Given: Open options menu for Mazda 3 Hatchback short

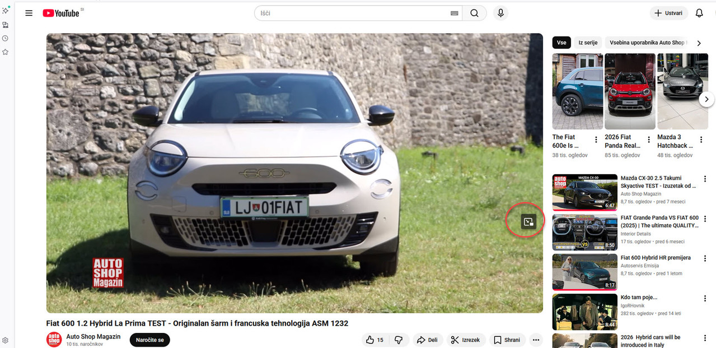Looking at the screenshot, I should (701, 140).
